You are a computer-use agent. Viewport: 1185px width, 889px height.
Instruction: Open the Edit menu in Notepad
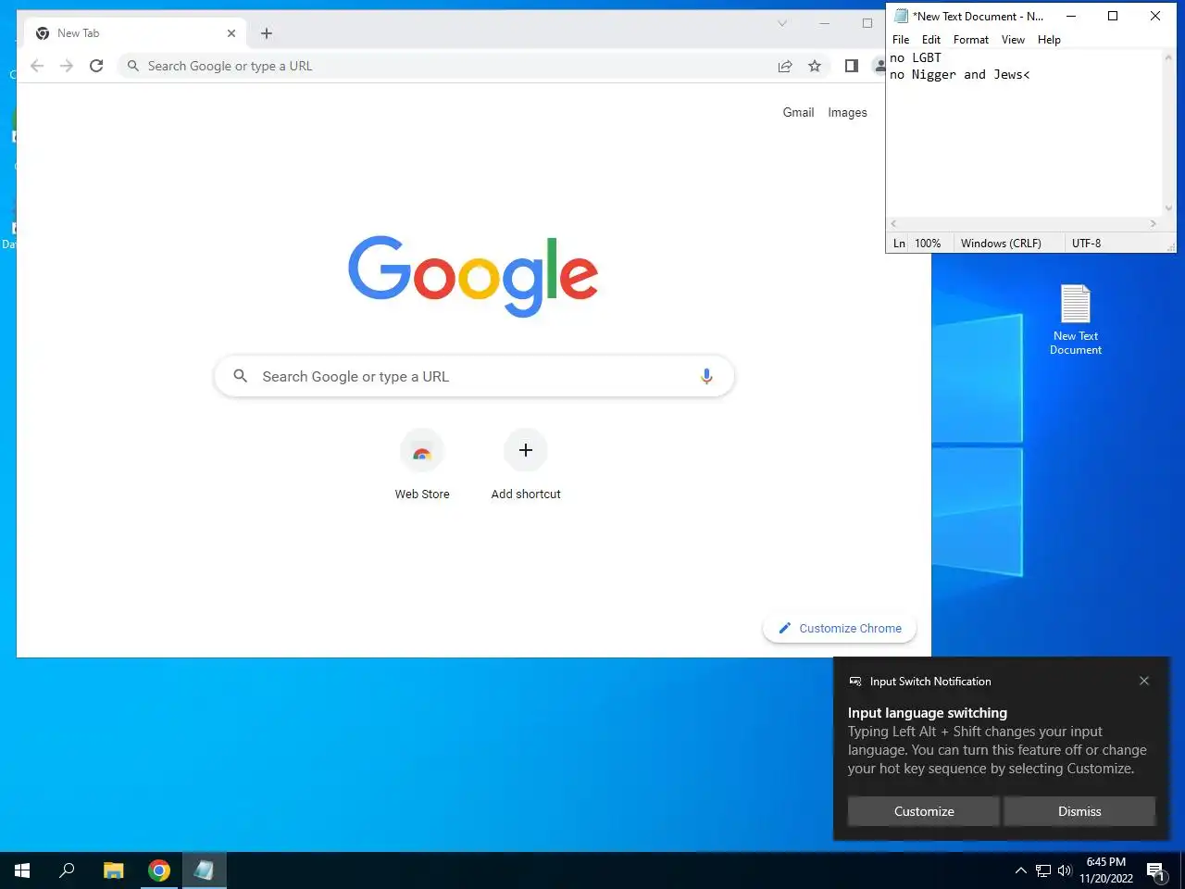coord(931,40)
